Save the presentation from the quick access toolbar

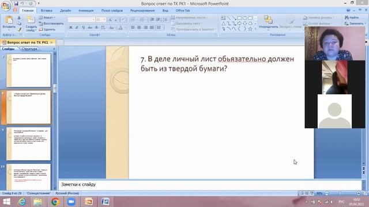point(16,3)
